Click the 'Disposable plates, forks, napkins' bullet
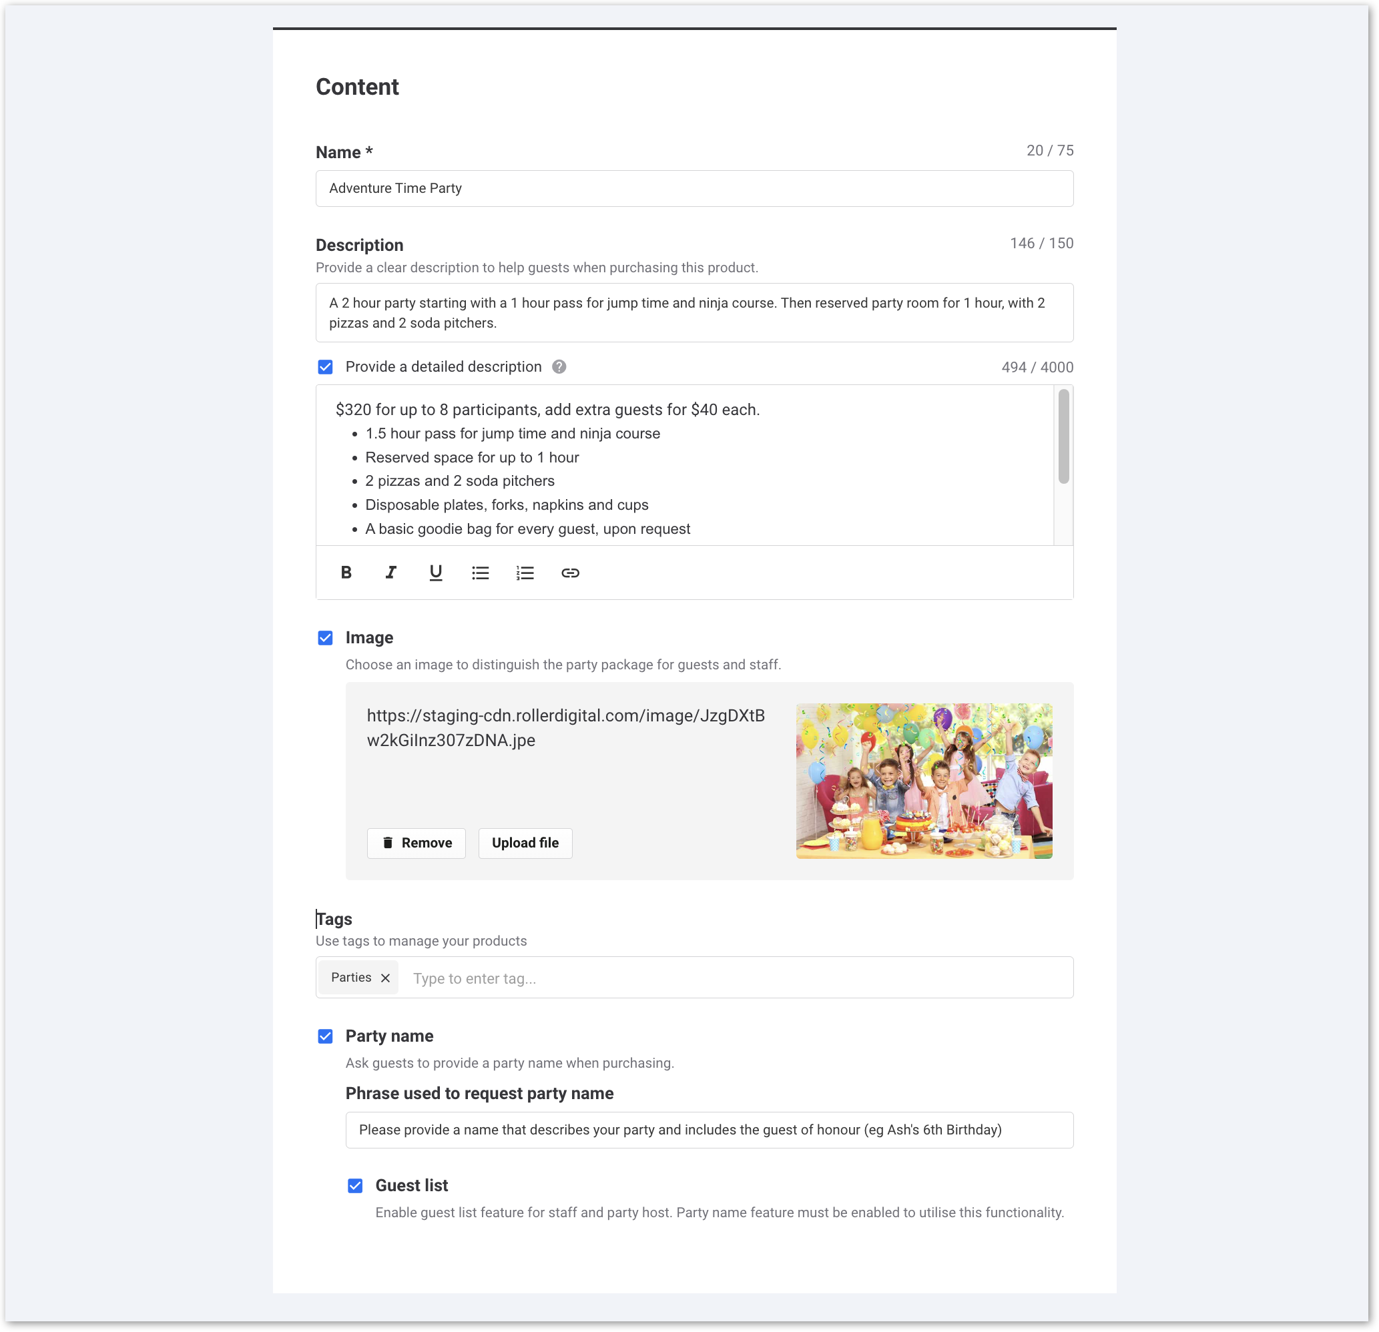Viewport: 1379px width, 1332px height. [x=507, y=505]
